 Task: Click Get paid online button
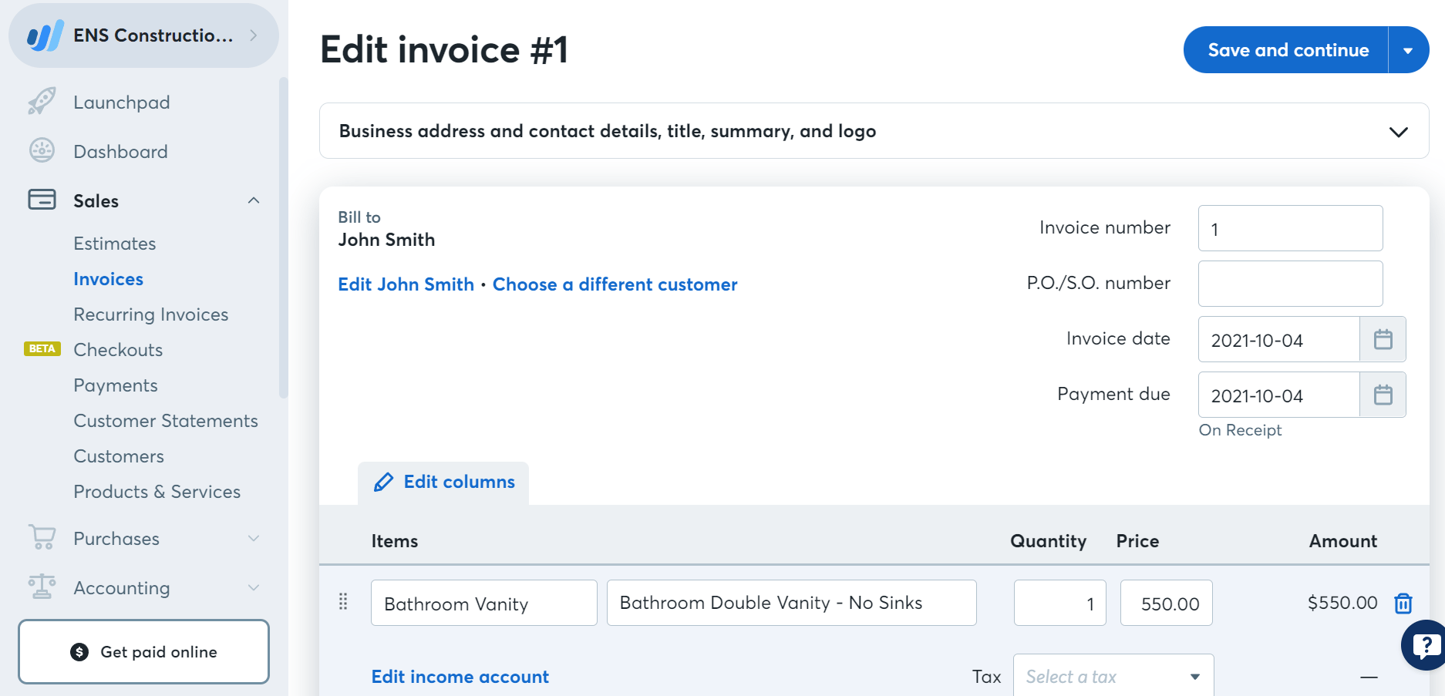tap(143, 651)
